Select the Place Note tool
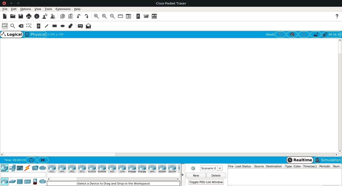 pyautogui.click(x=38, y=26)
